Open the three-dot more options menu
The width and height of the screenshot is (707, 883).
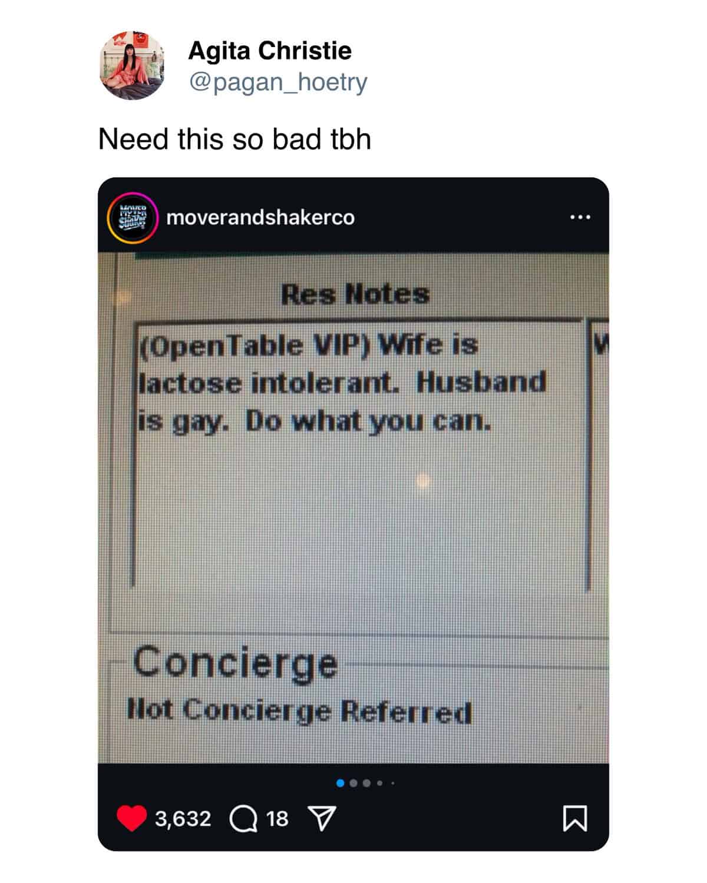[x=580, y=217]
